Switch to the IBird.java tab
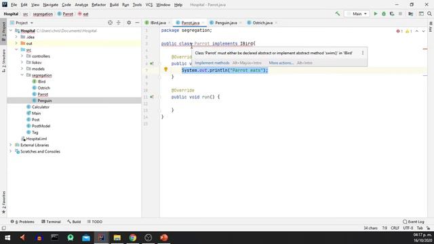The image size is (434, 244). click(x=158, y=22)
